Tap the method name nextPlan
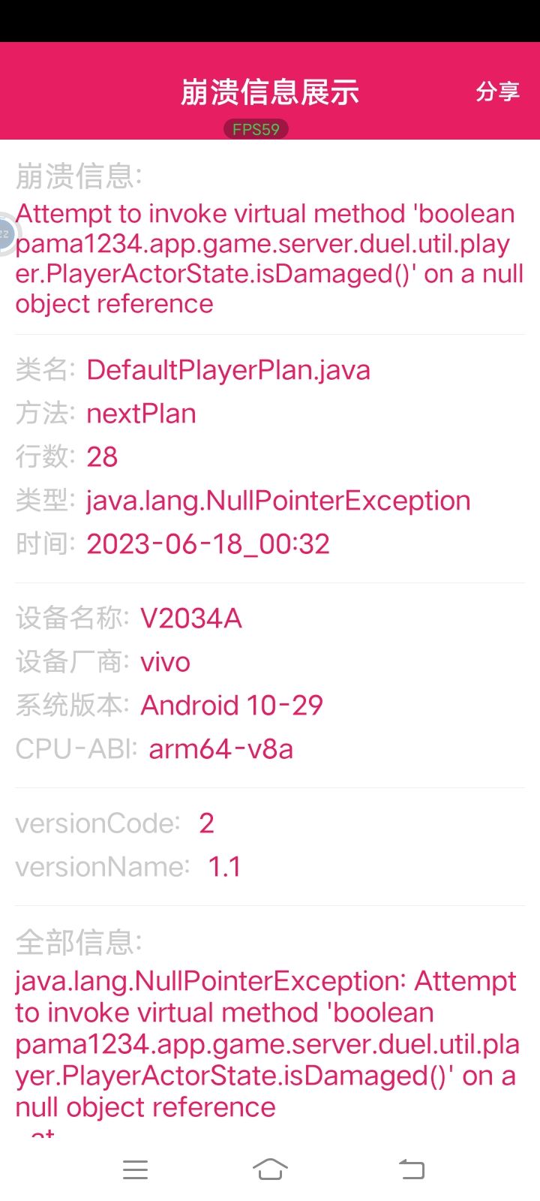540x1201 pixels. 141,414
